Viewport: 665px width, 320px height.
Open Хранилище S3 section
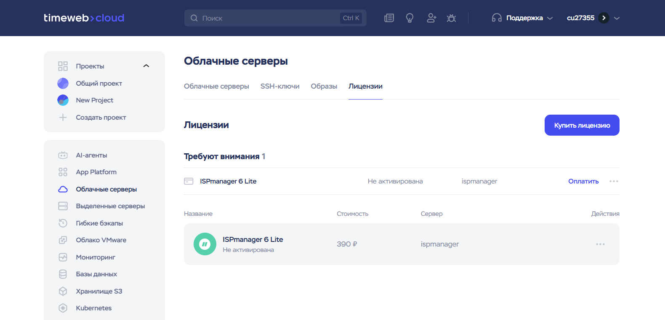click(99, 291)
